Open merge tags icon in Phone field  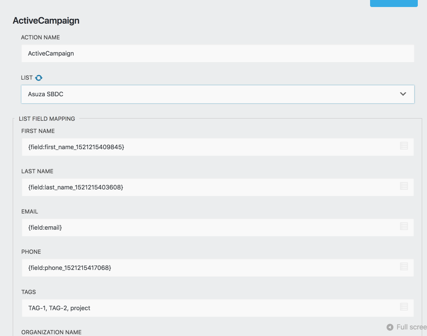[404, 266]
